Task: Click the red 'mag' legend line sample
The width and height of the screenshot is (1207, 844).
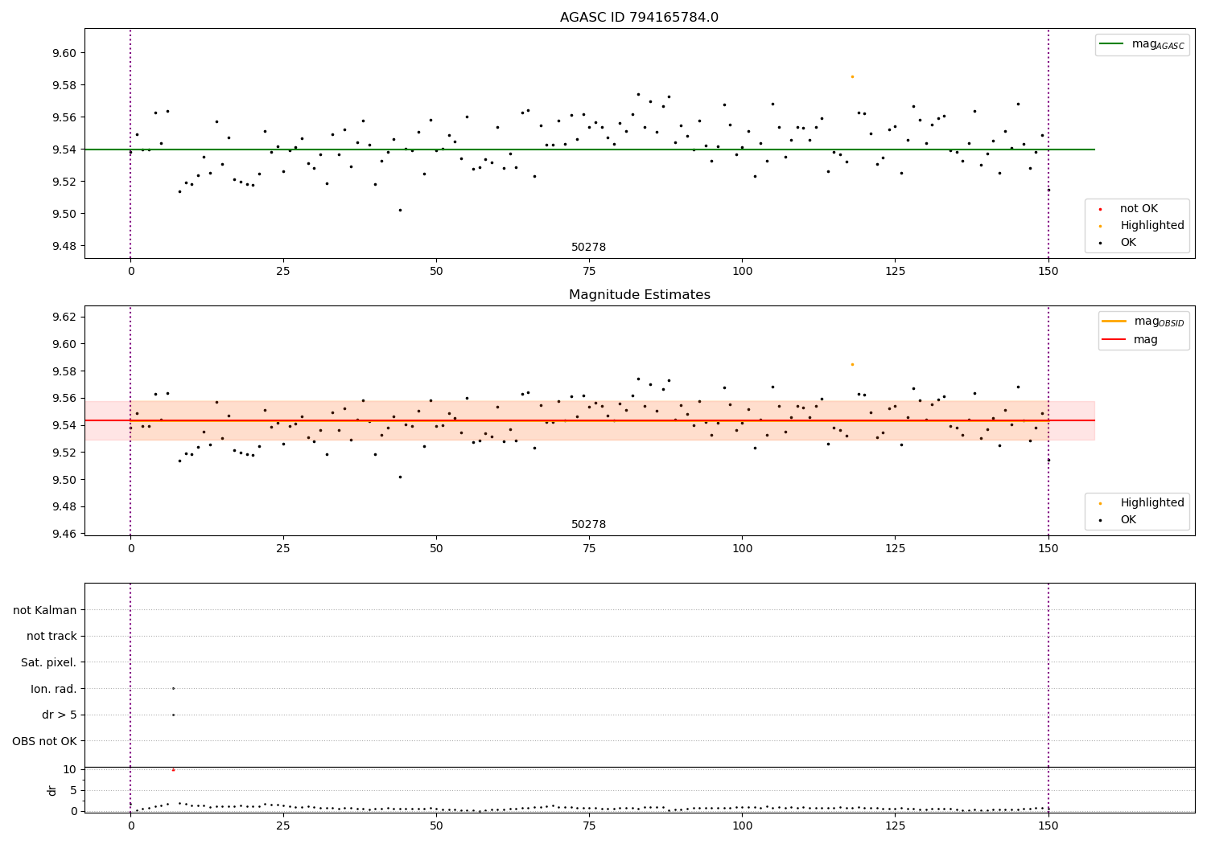Action: tap(1114, 339)
